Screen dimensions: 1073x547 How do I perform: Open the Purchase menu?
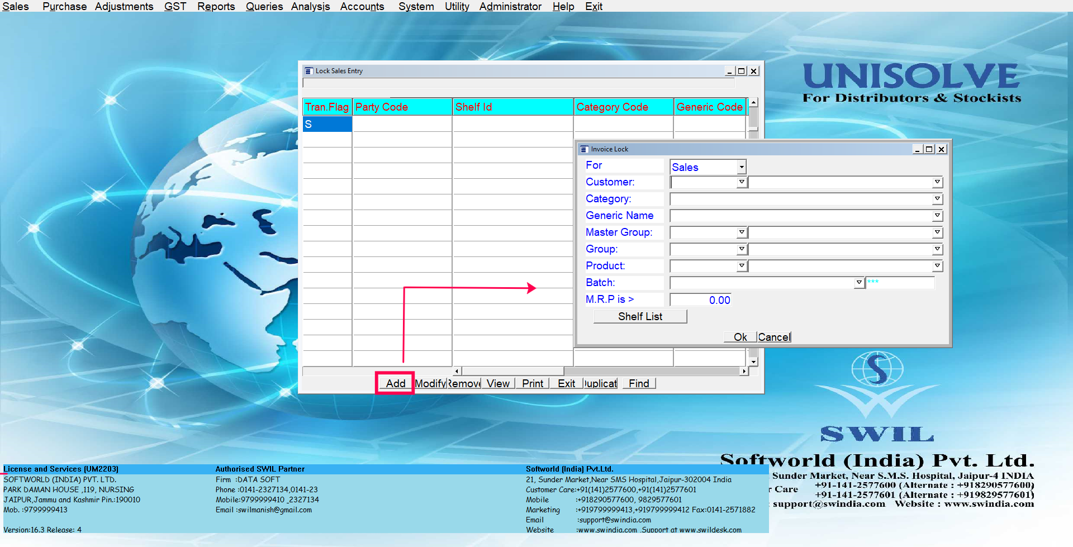[x=64, y=6]
